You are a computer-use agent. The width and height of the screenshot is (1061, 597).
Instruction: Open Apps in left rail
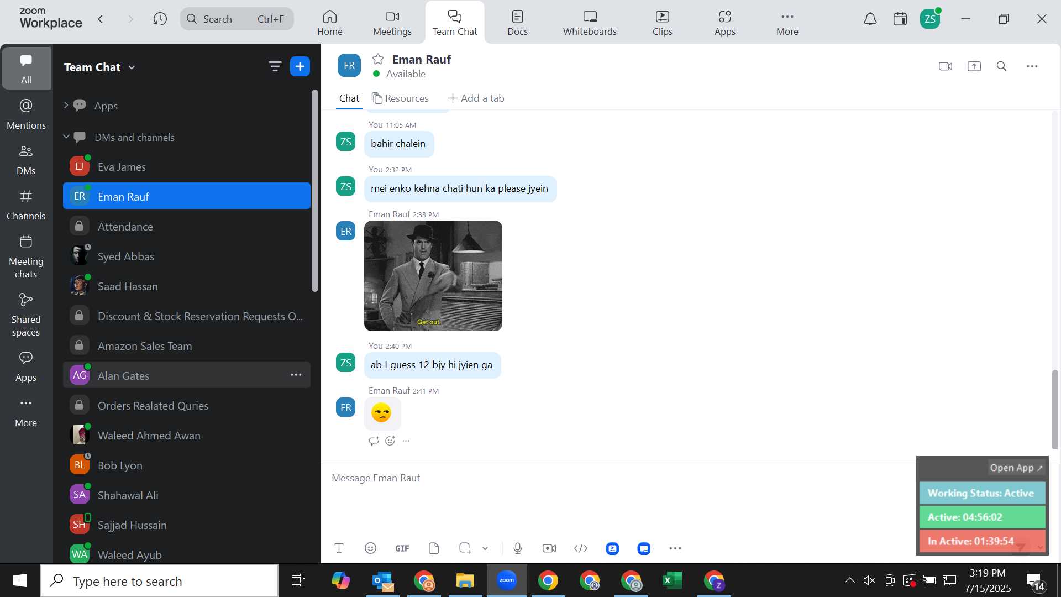(x=26, y=367)
